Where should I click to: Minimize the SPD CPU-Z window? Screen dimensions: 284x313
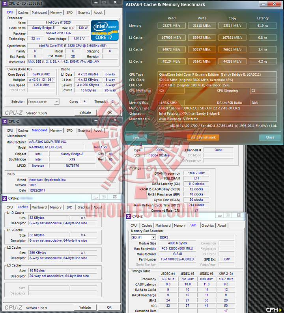219,215
